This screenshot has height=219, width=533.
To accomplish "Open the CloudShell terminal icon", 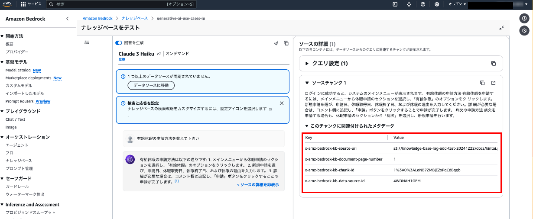I will click(x=395, y=4).
